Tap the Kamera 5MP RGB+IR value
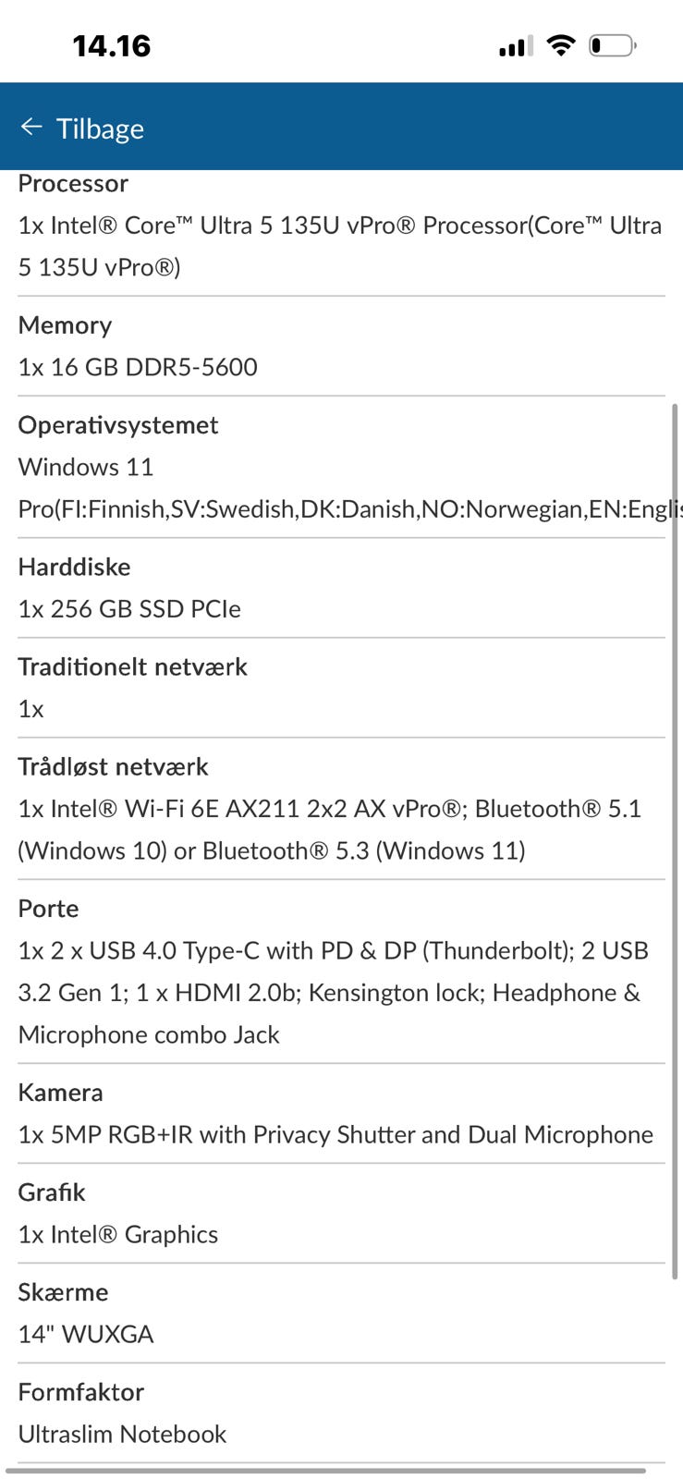This screenshot has height=1479, width=683. click(335, 1135)
